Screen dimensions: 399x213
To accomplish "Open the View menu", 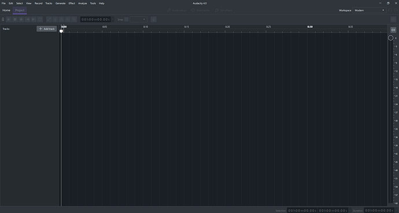I will point(28,3).
